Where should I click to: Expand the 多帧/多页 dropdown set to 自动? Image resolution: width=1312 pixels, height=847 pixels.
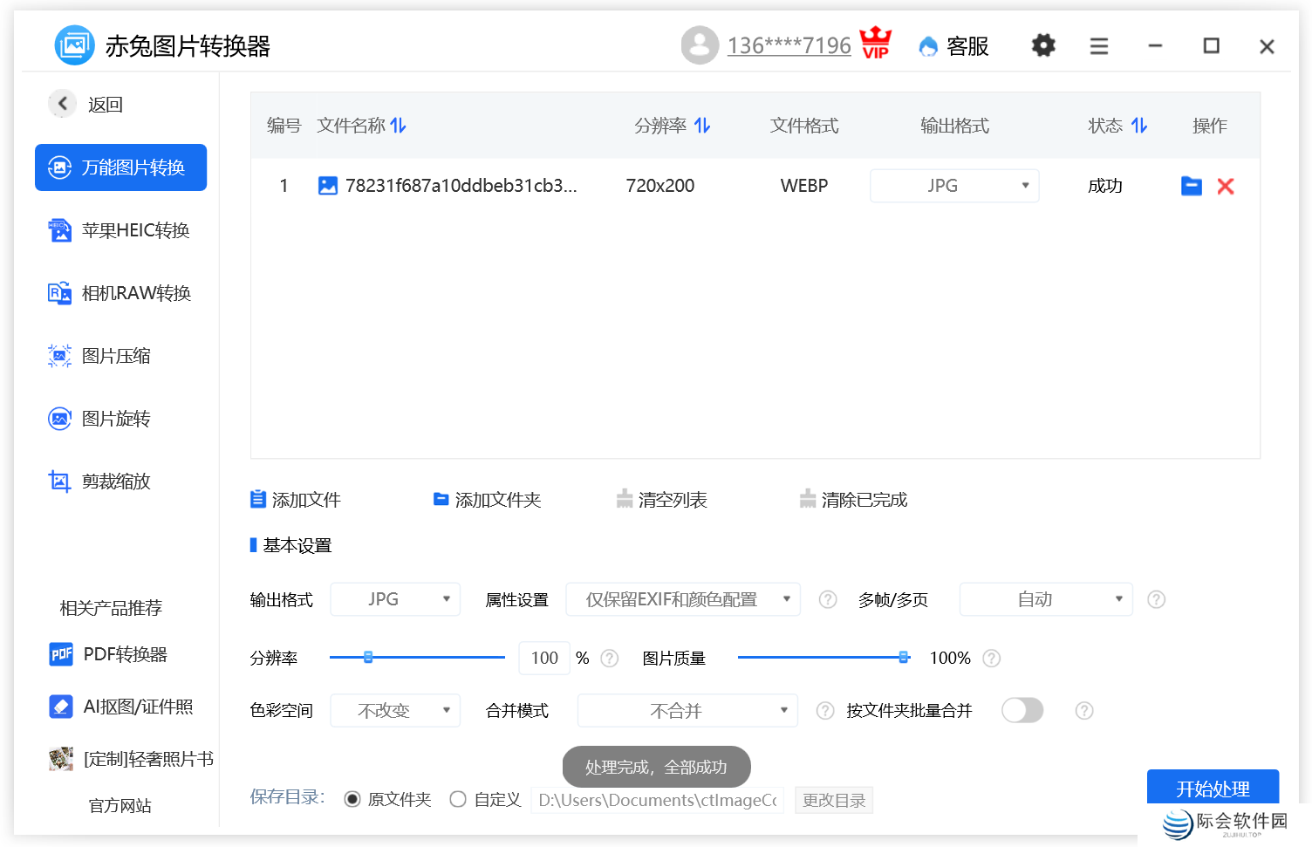click(x=1045, y=599)
